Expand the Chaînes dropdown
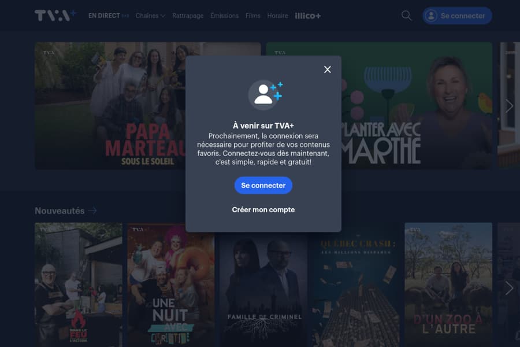 point(150,16)
